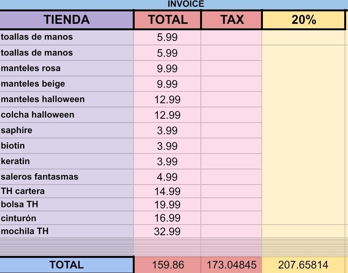The image size is (348, 273).
Task: Select the TH cartera cell
Action: pos(67,191)
